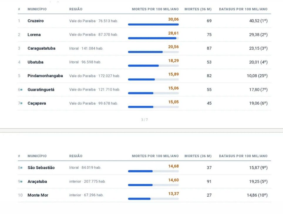The image size is (283, 214).
Task: Click the tie marker beside rank 7
Action: (21, 103)
